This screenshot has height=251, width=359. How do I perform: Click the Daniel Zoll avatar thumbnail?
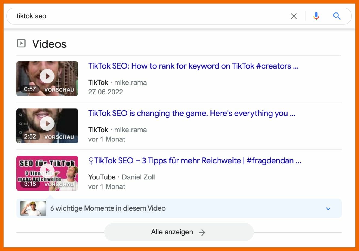(33, 208)
